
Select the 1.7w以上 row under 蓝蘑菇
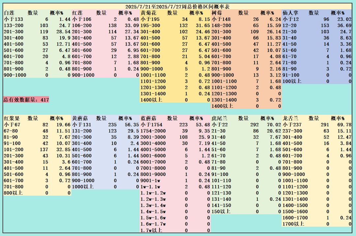tap(175, 230)
